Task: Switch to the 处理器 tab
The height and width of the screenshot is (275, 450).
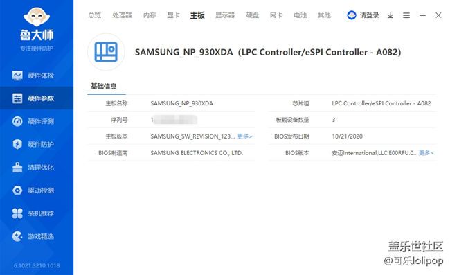Action: (x=122, y=15)
